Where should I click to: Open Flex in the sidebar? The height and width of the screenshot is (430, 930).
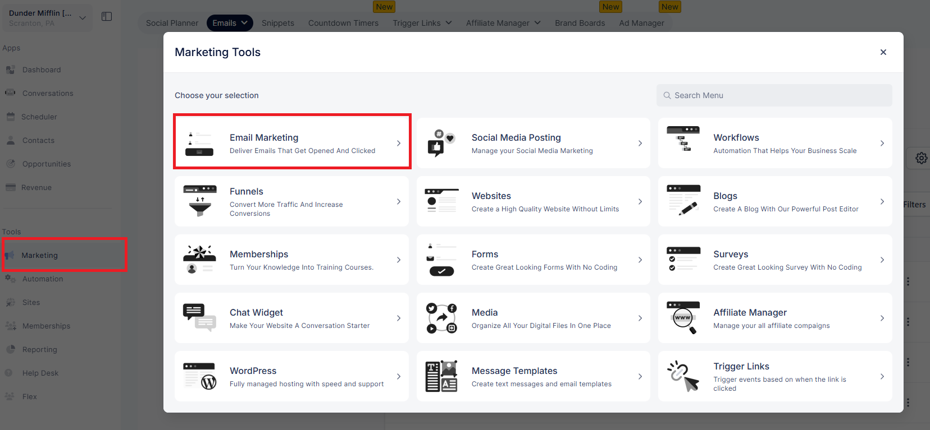(30, 396)
